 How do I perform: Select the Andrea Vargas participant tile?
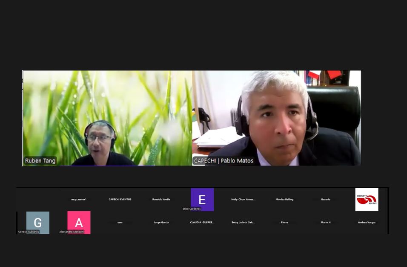(367, 222)
